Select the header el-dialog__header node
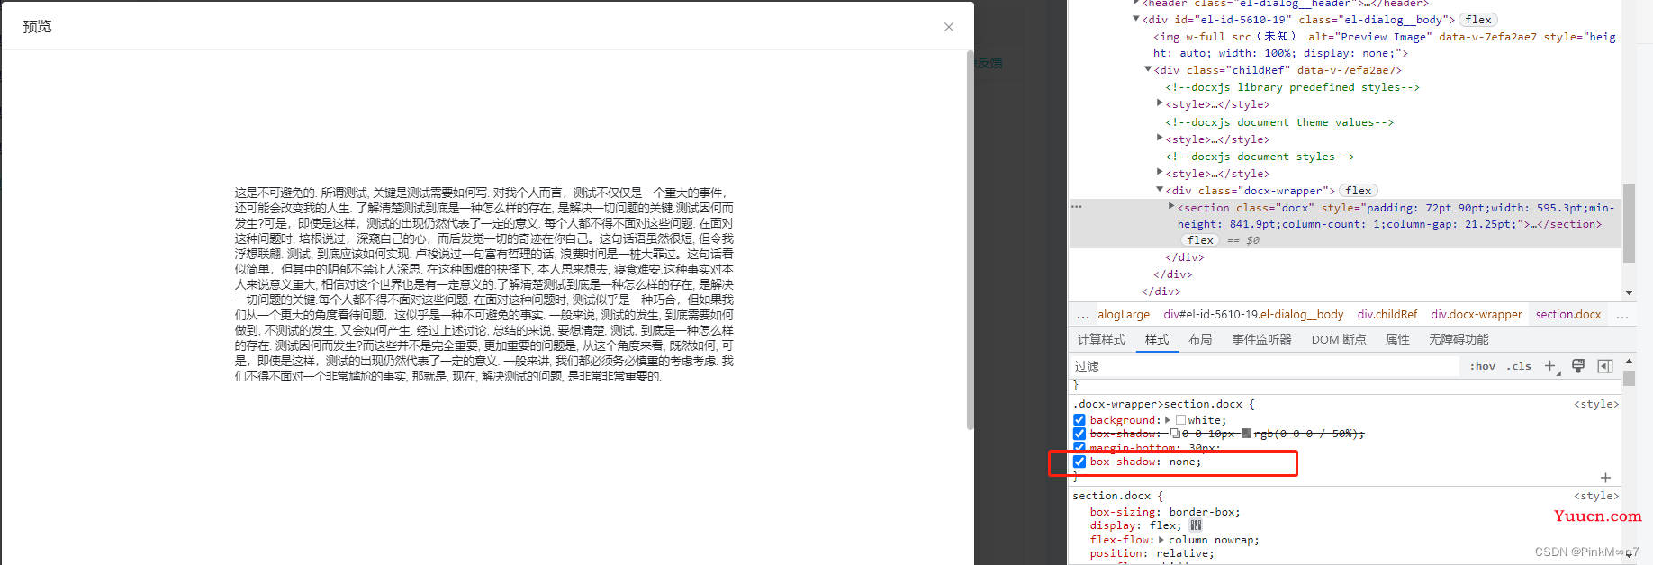The image size is (1653, 565). (x=1285, y=4)
